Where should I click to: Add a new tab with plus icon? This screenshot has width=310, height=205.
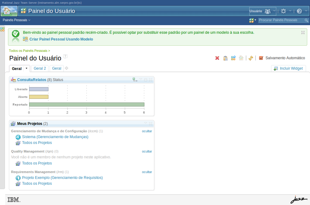pos(67,68)
